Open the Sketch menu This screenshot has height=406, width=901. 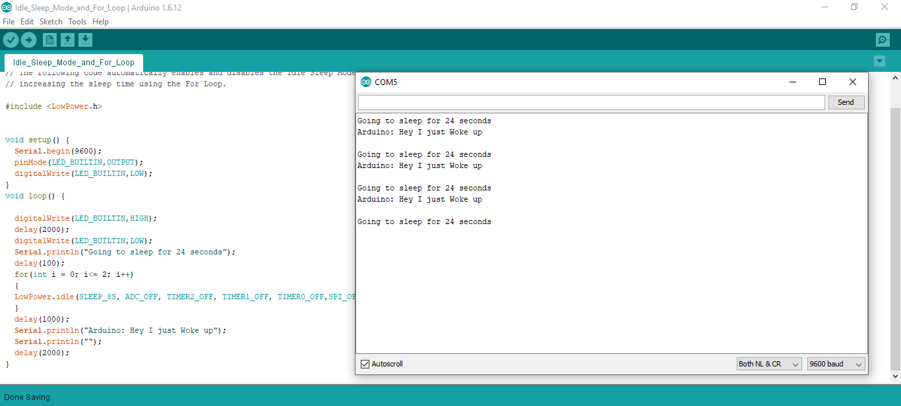click(x=51, y=22)
